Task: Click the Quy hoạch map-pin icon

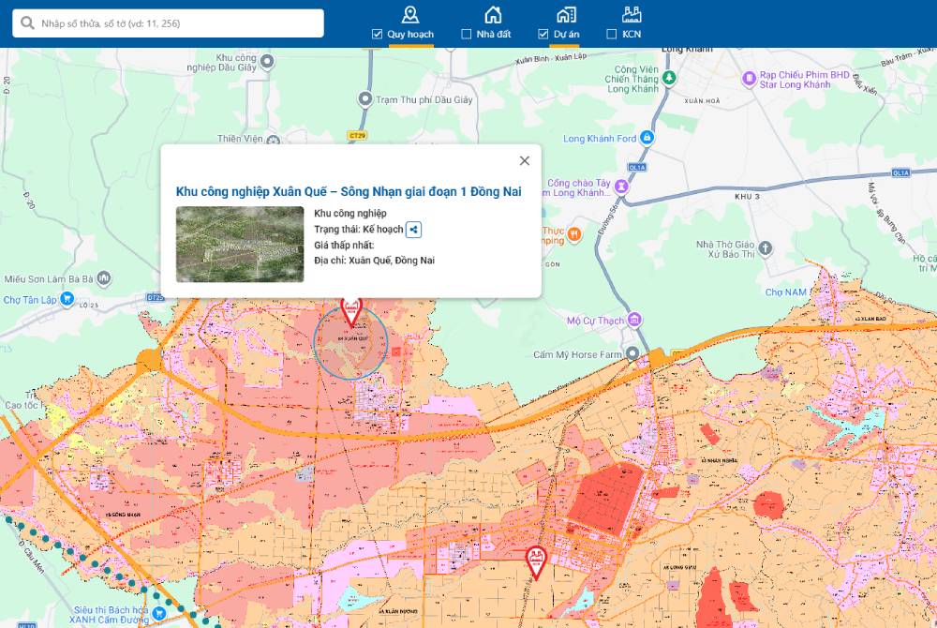Action: point(409,14)
